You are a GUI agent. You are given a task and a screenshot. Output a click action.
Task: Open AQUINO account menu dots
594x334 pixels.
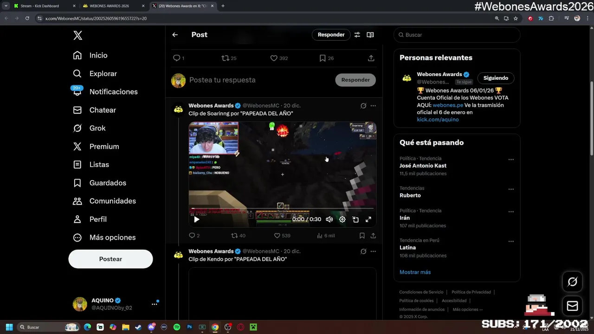[x=154, y=304]
